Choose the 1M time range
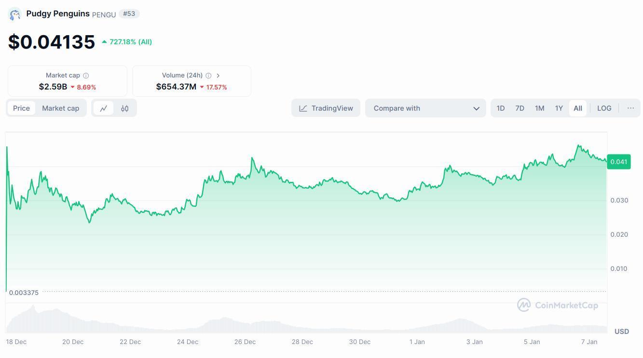This screenshot has height=358, width=643. [x=539, y=108]
